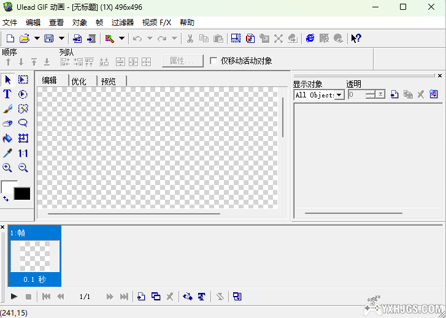Open object properties icon in object panel
Viewport: 446px width, 318px height.
pyautogui.click(x=434, y=94)
